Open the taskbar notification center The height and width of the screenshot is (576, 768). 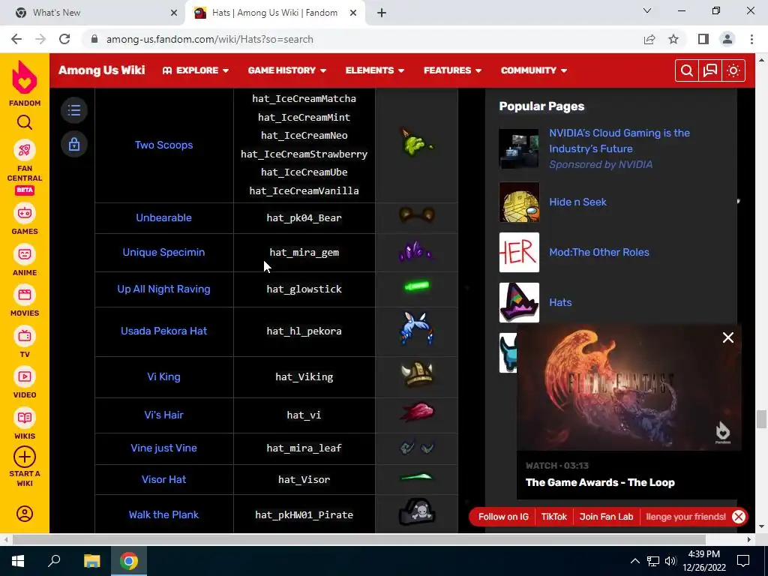pos(743,561)
